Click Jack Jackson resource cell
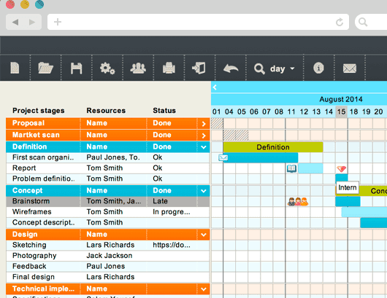 pos(110,256)
